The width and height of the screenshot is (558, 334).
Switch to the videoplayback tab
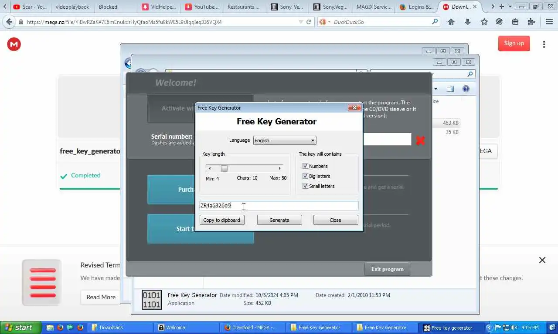tap(72, 7)
